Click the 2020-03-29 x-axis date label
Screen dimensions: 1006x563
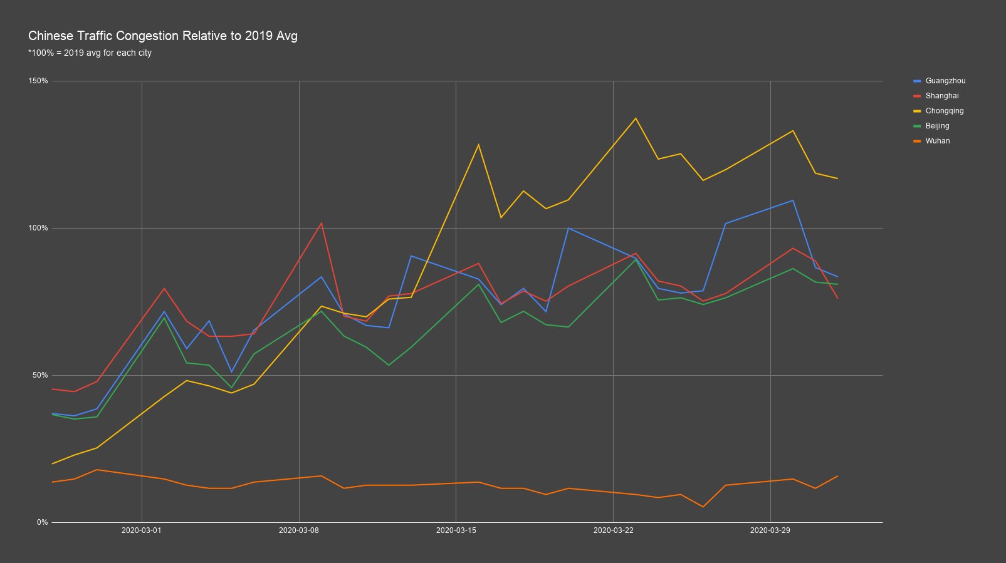pos(770,530)
